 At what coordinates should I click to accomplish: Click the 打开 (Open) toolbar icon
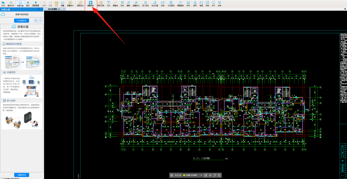tap(3, 4)
